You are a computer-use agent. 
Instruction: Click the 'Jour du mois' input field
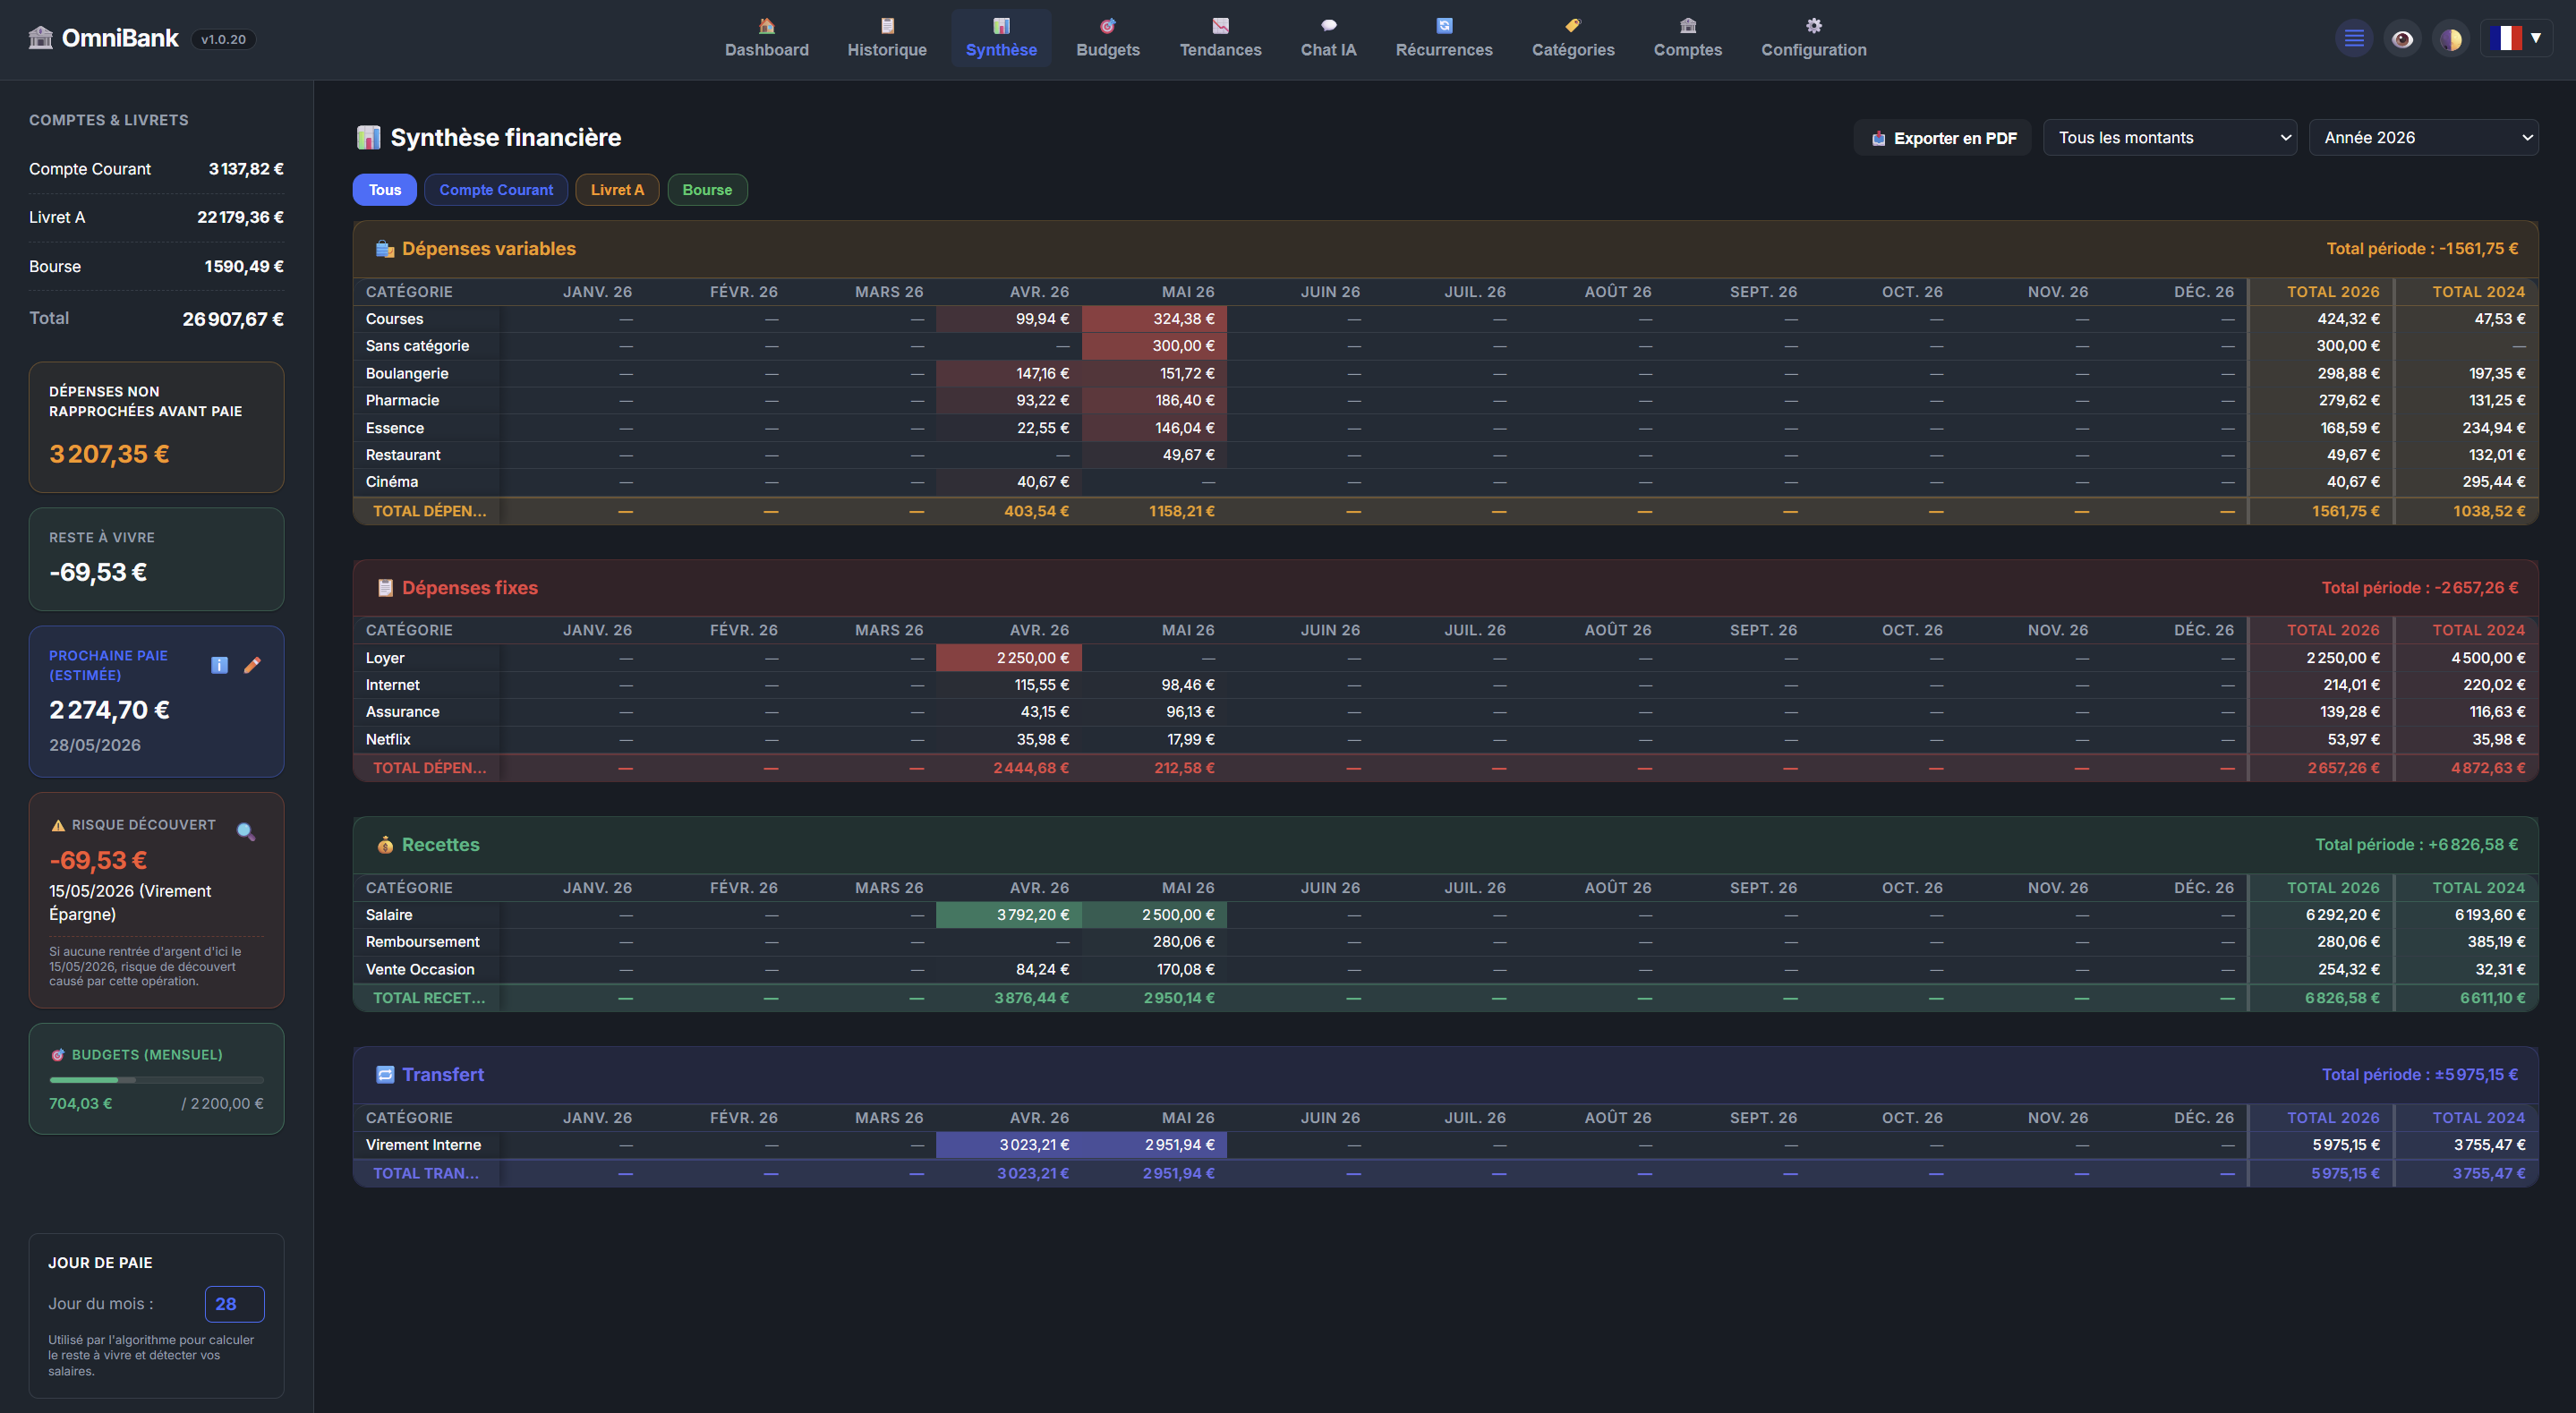[x=235, y=1304]
